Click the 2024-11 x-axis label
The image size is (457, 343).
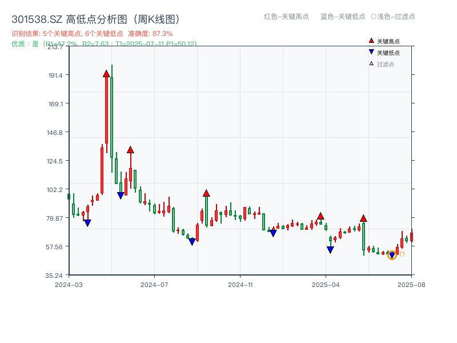point(239,284)
